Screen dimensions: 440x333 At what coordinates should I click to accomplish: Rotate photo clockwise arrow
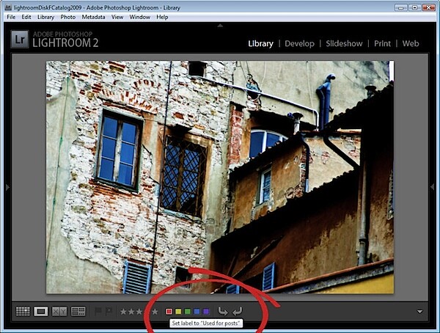(238, 312)
